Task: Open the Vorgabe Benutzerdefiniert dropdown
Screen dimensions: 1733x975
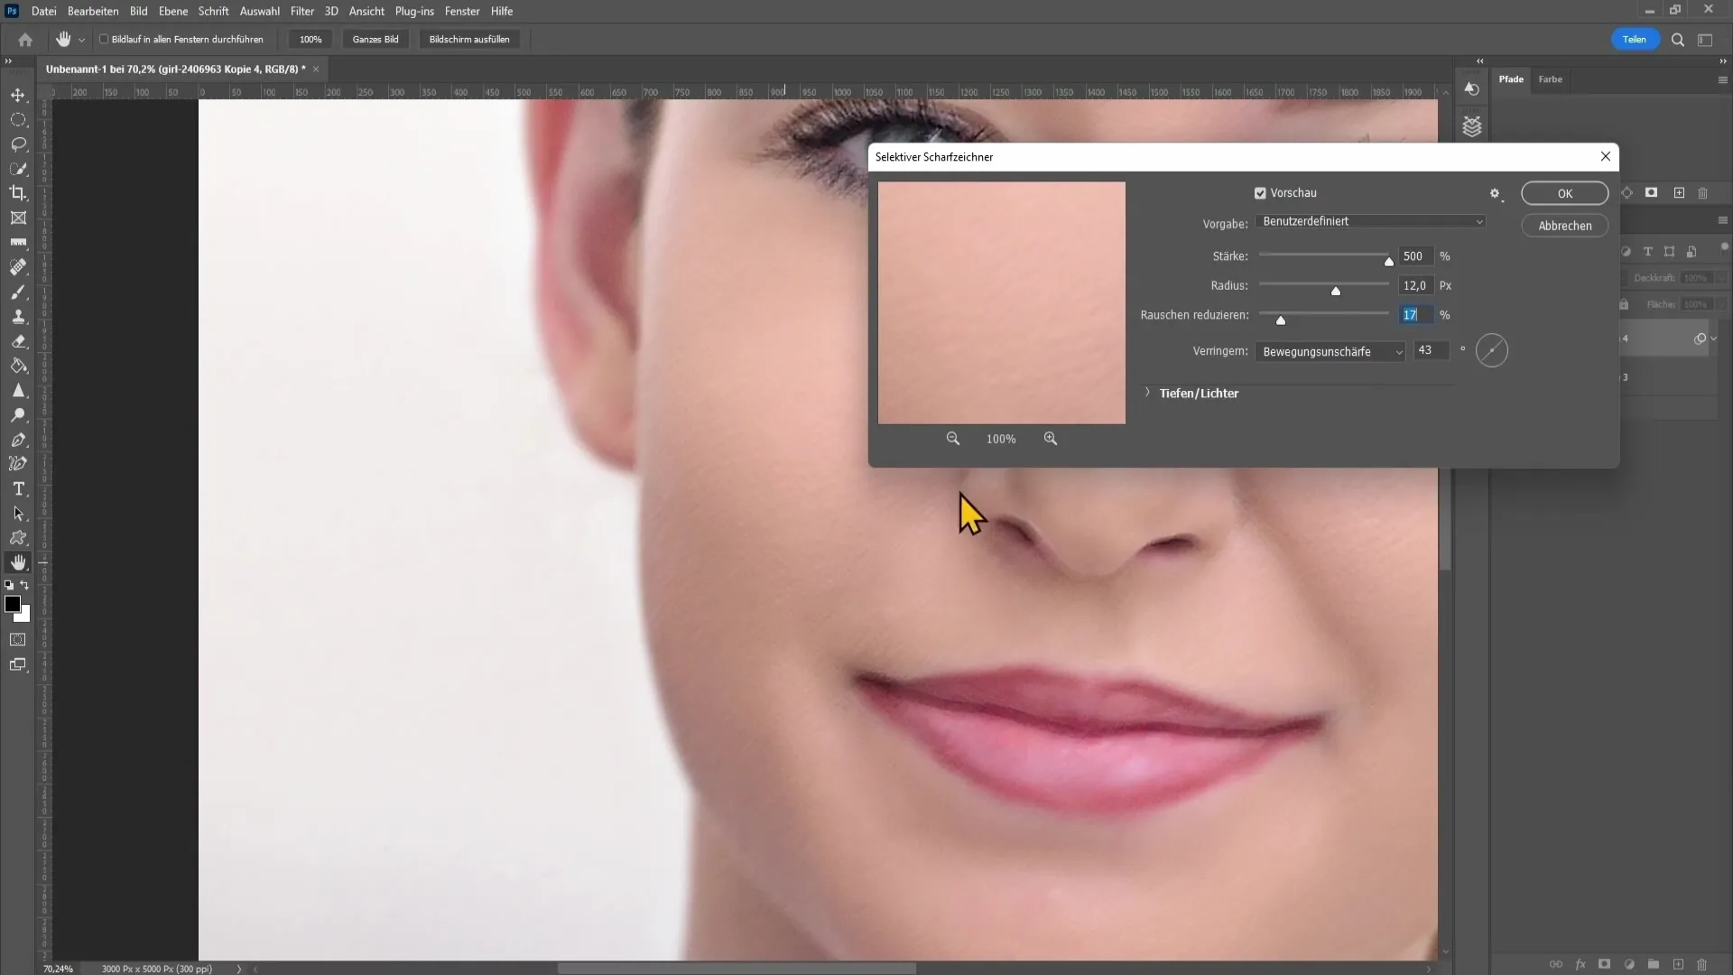Action: (x=1370, y=221)
